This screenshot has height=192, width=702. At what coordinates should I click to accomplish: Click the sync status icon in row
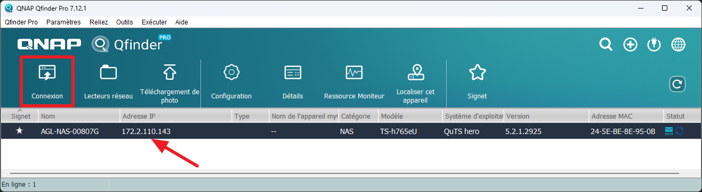[680, 131]
